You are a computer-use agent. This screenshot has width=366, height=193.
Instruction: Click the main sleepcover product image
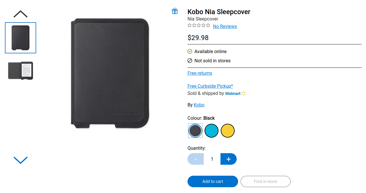tap(110, 73)
